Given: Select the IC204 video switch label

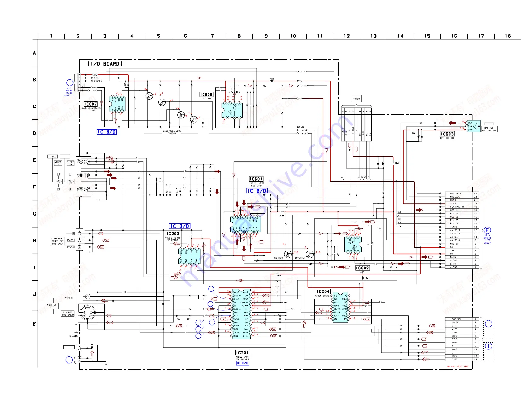Looking at the screenshot, I should click(323, 293).
